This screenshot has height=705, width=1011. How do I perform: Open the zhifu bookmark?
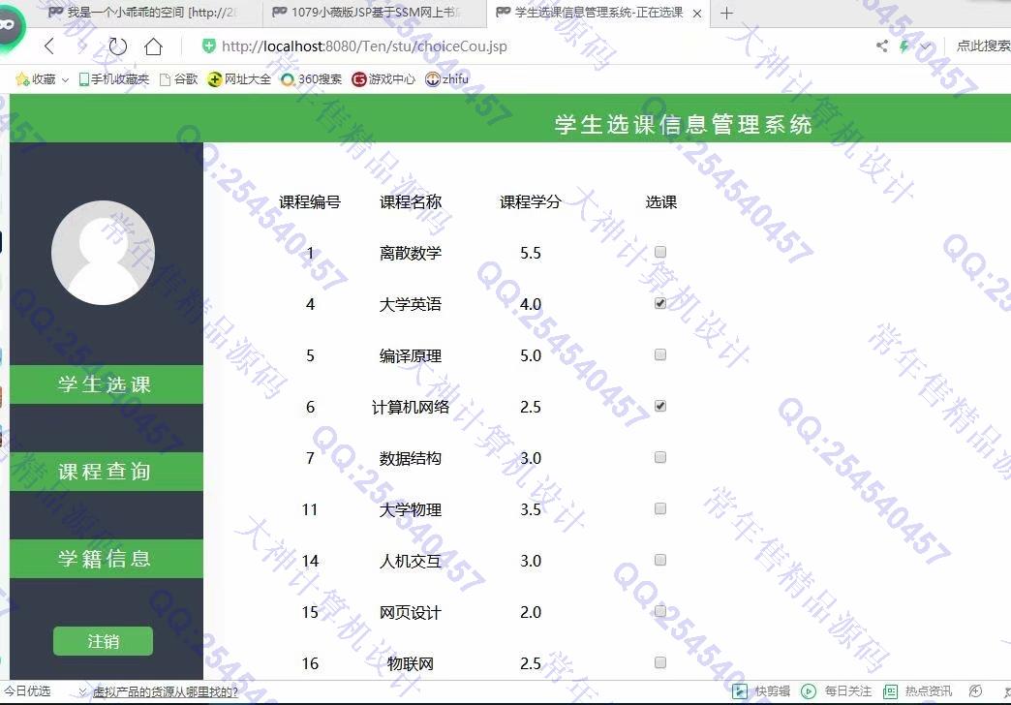pos(446,78)
